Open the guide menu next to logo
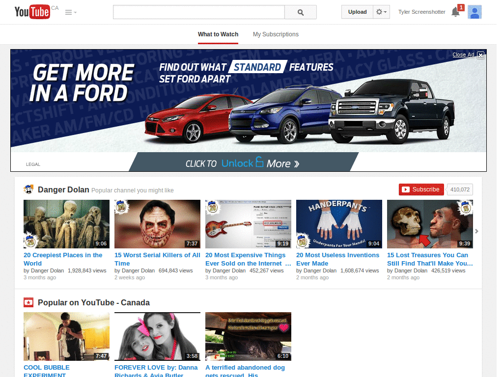 pos(71,12)
